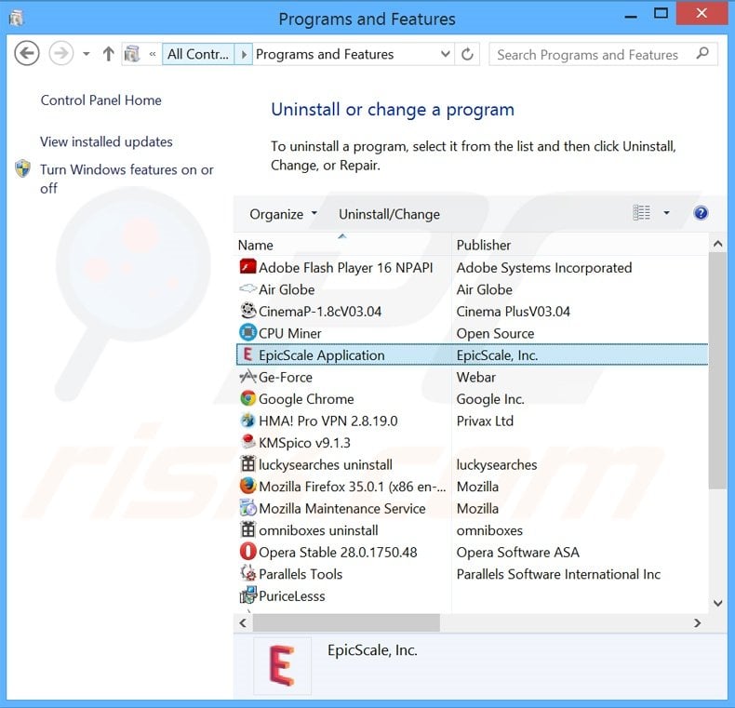Open the address bar history dropdown
Screen dimensions: 735x708
pos(446,54)
